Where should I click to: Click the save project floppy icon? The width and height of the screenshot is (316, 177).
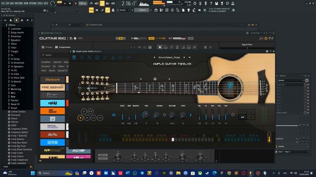coord(216,3)
